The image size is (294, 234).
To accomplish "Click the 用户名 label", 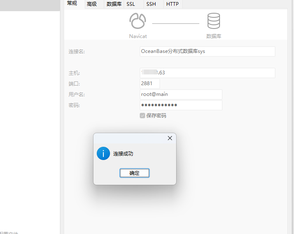I will coord(76,95).
